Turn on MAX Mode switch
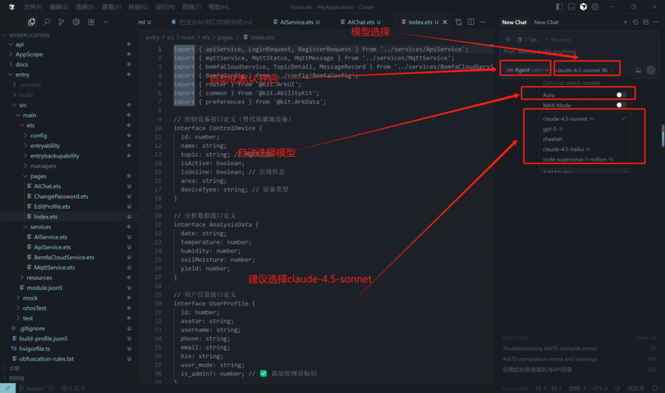The height and width of the screenshot is (393, 665). coord(621,105)
